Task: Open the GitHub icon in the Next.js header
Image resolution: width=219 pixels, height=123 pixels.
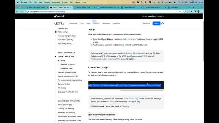Action: [163, 24]
